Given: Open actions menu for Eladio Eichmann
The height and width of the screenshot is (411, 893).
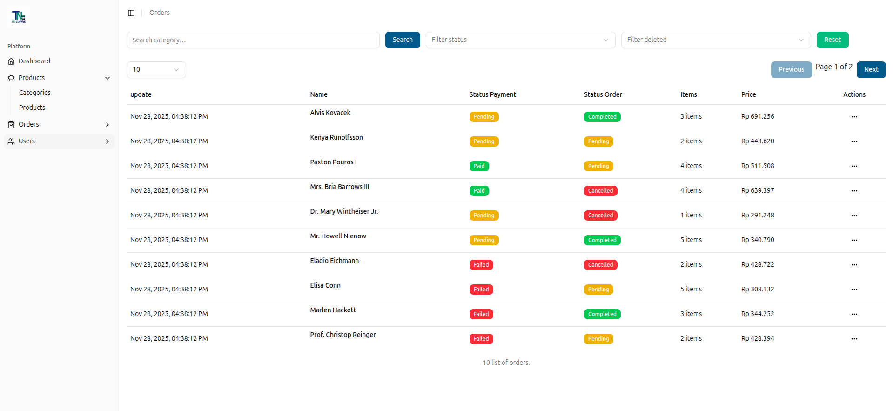Looking at the screenshot, I should pos(854,265).
